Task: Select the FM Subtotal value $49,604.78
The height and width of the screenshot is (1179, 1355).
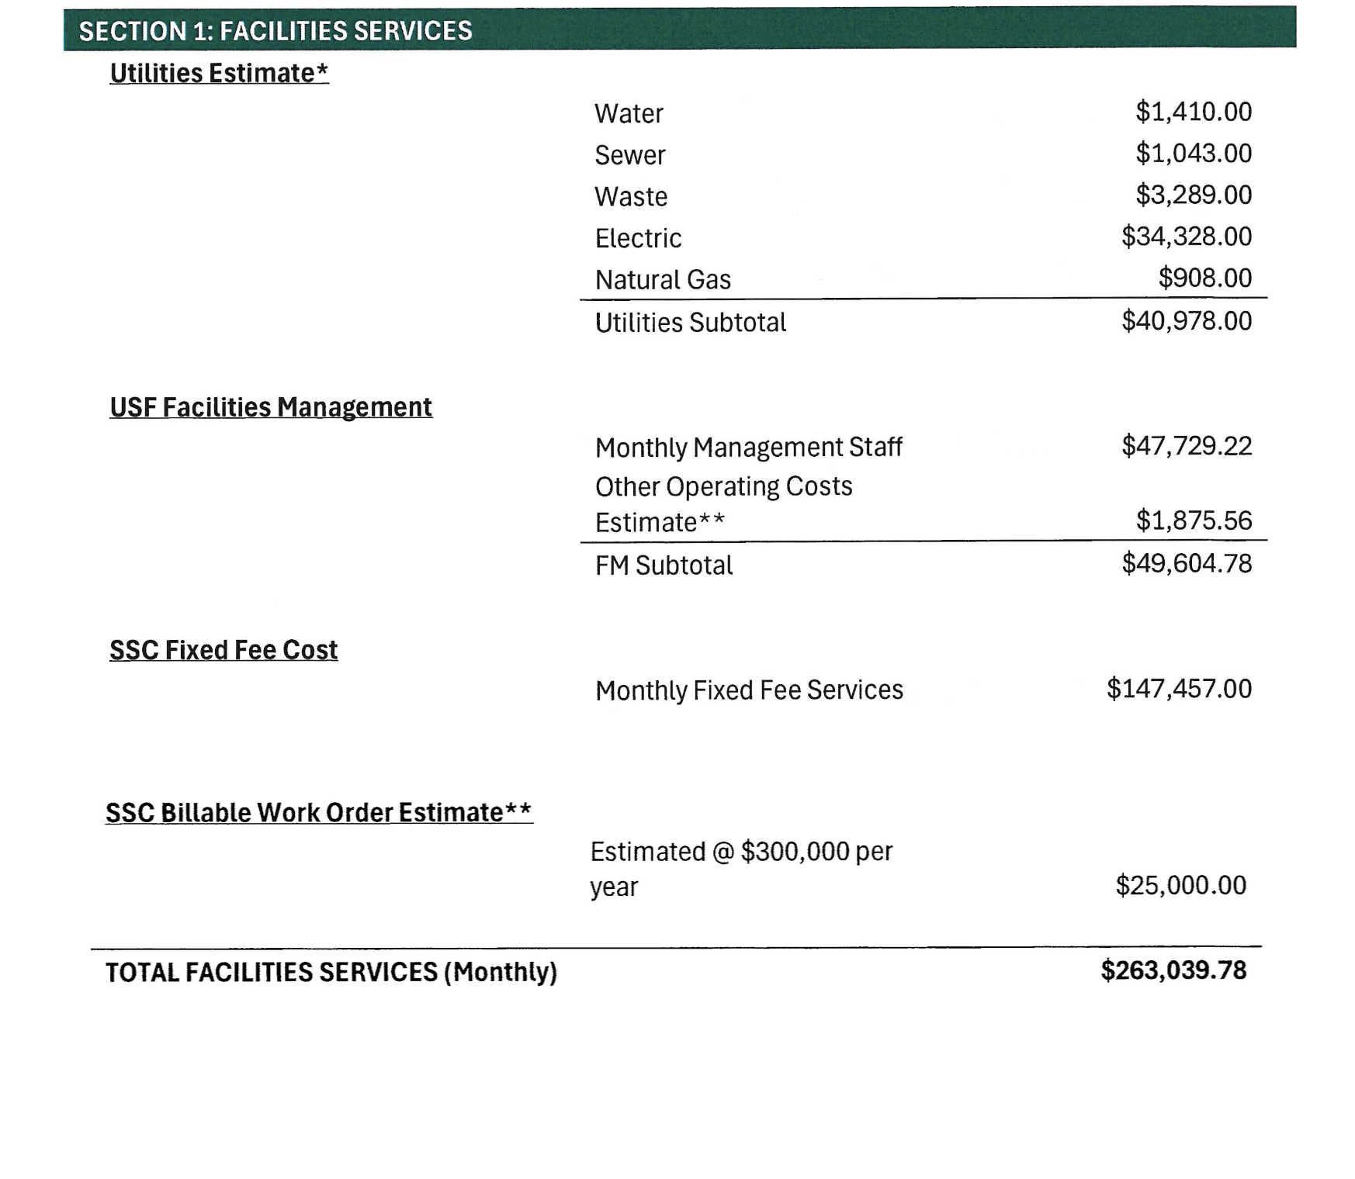Action: (x=1187, y=563)
